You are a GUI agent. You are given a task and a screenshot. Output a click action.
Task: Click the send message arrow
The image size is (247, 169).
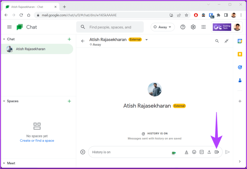(227, 152)
